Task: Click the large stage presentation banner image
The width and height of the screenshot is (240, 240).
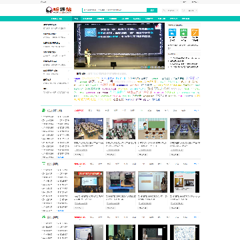Action: (119, 46)
